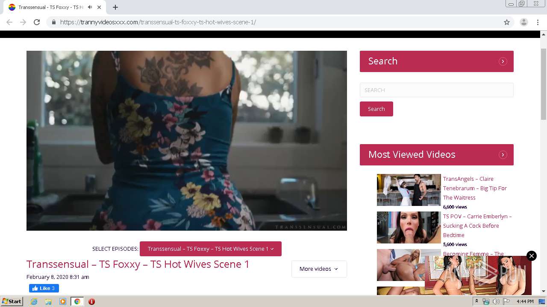Viewport: 547px width, 307px height.
Task: Click the red Search button
Action: coord(376,109)
